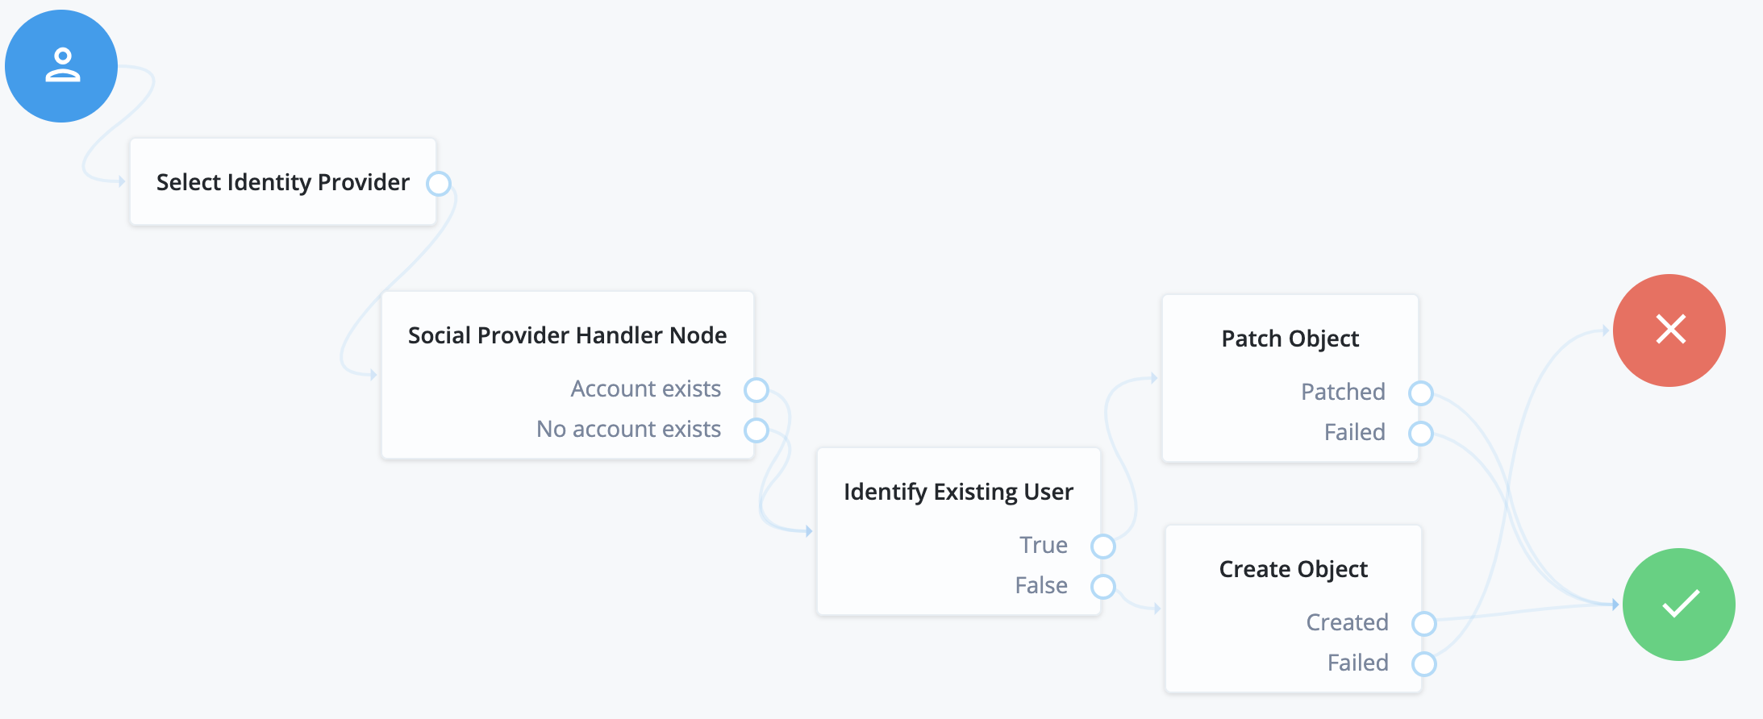Select the Identify Existing User node
1763x719 pixels.
[x=958, y=491]
